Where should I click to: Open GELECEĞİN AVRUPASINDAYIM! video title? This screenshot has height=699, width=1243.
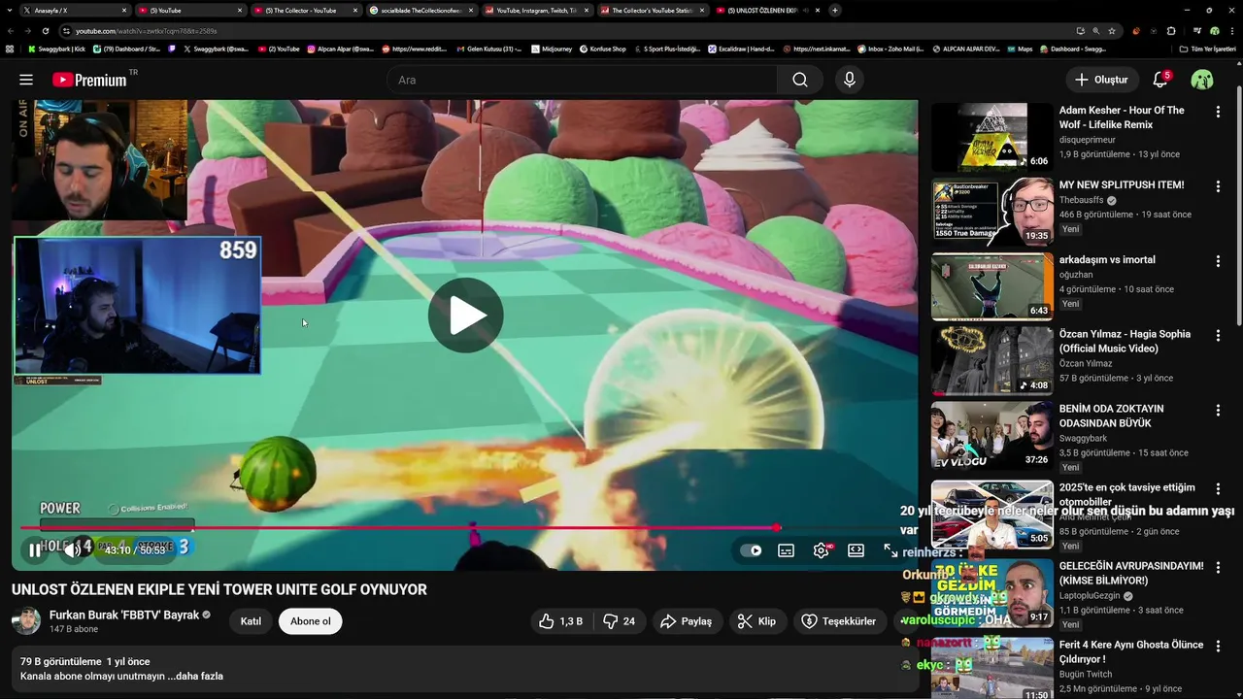(1131, 573)
